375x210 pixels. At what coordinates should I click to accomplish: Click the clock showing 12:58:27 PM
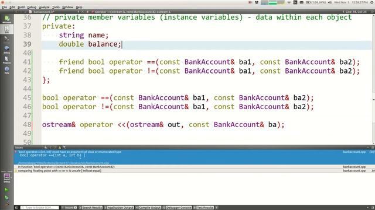coord(360,2)
